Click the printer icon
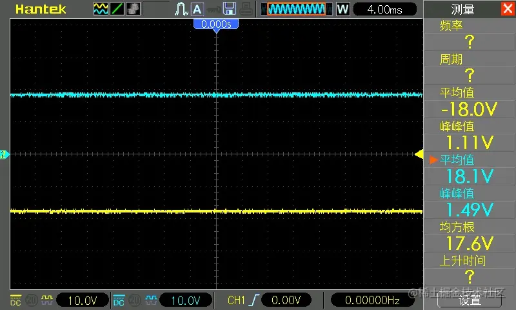 pyautogui.click(x=246, y=9)
